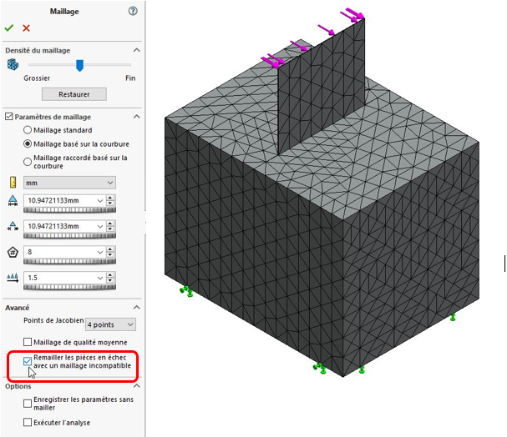The image size is (507, 437).
Task: Click thumbwheel under the value 8 field
Action: tap(69, 261)
